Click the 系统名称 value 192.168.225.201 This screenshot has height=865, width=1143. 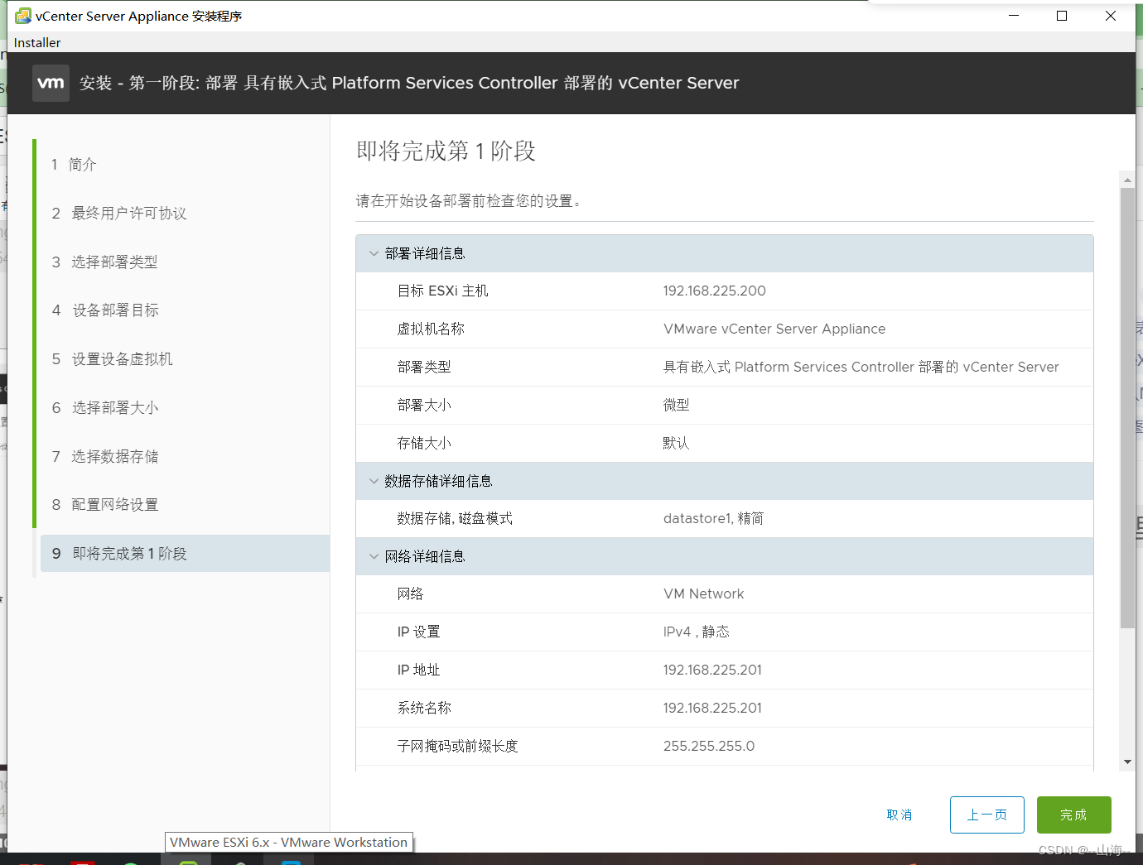[x=712, y=708]
